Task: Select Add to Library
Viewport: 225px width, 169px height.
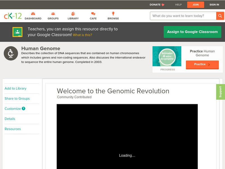Action: point(15,88)
